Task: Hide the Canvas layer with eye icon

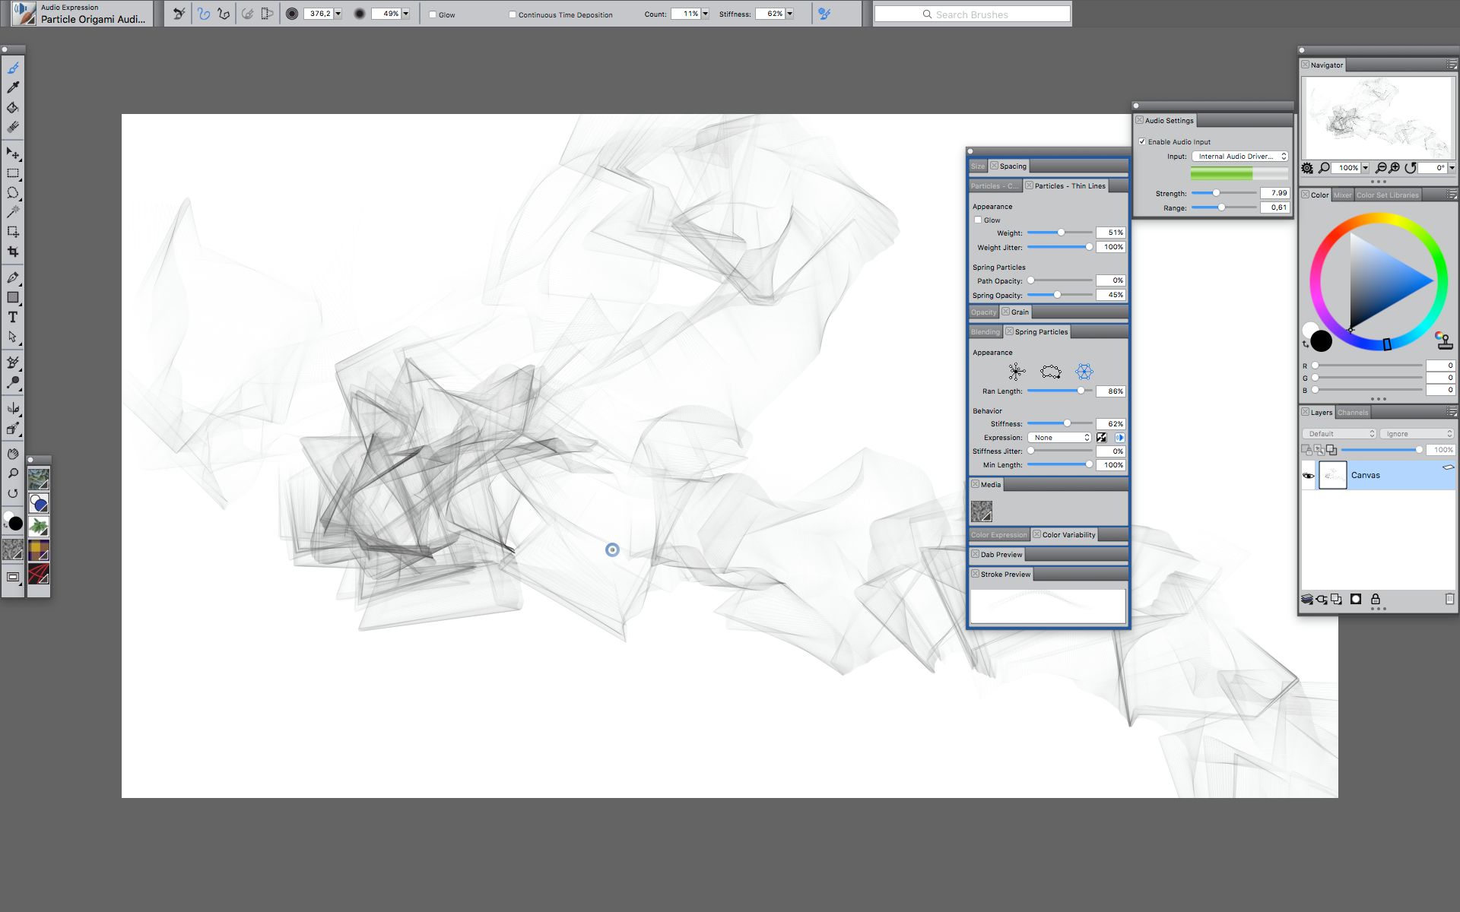Action: [1308, 475]
